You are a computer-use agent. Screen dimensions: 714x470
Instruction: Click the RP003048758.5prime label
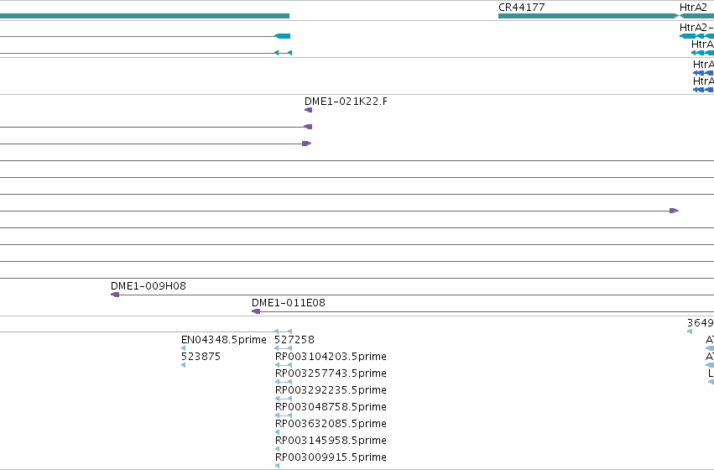click(x=331, y=407)
